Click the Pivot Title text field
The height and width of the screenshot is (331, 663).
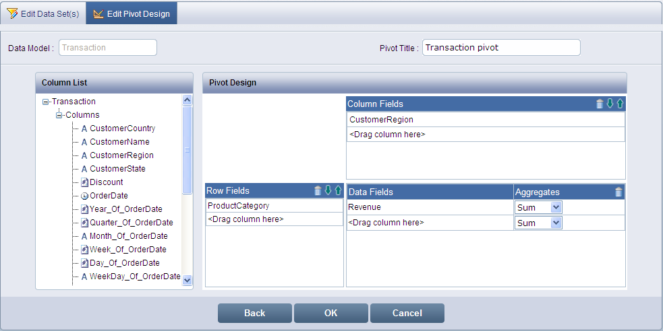click(500, 48)
